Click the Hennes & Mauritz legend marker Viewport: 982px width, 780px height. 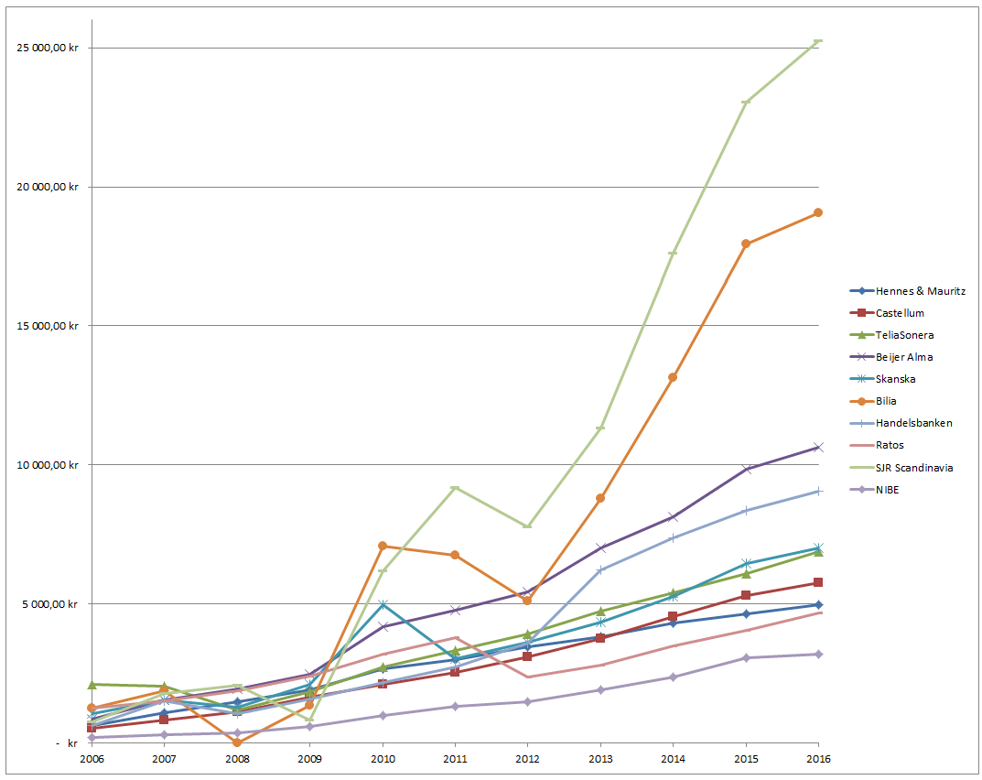click(x=860, y=290)
